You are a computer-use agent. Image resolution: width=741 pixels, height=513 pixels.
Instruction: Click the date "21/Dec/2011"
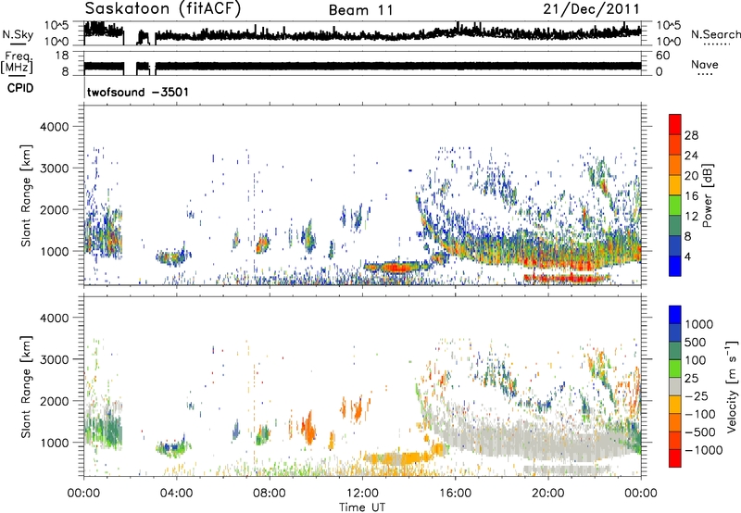point(591,8)
